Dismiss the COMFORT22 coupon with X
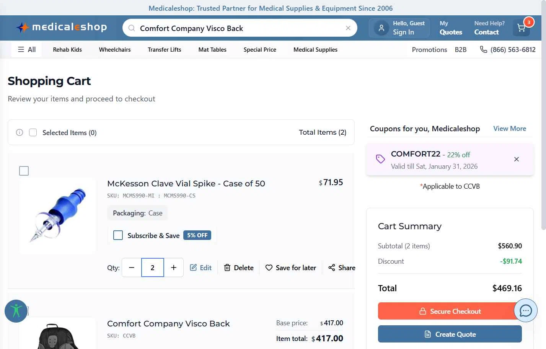Image resolution: width=546 pixels, height=349 pixels. click(x=517, y=159)
